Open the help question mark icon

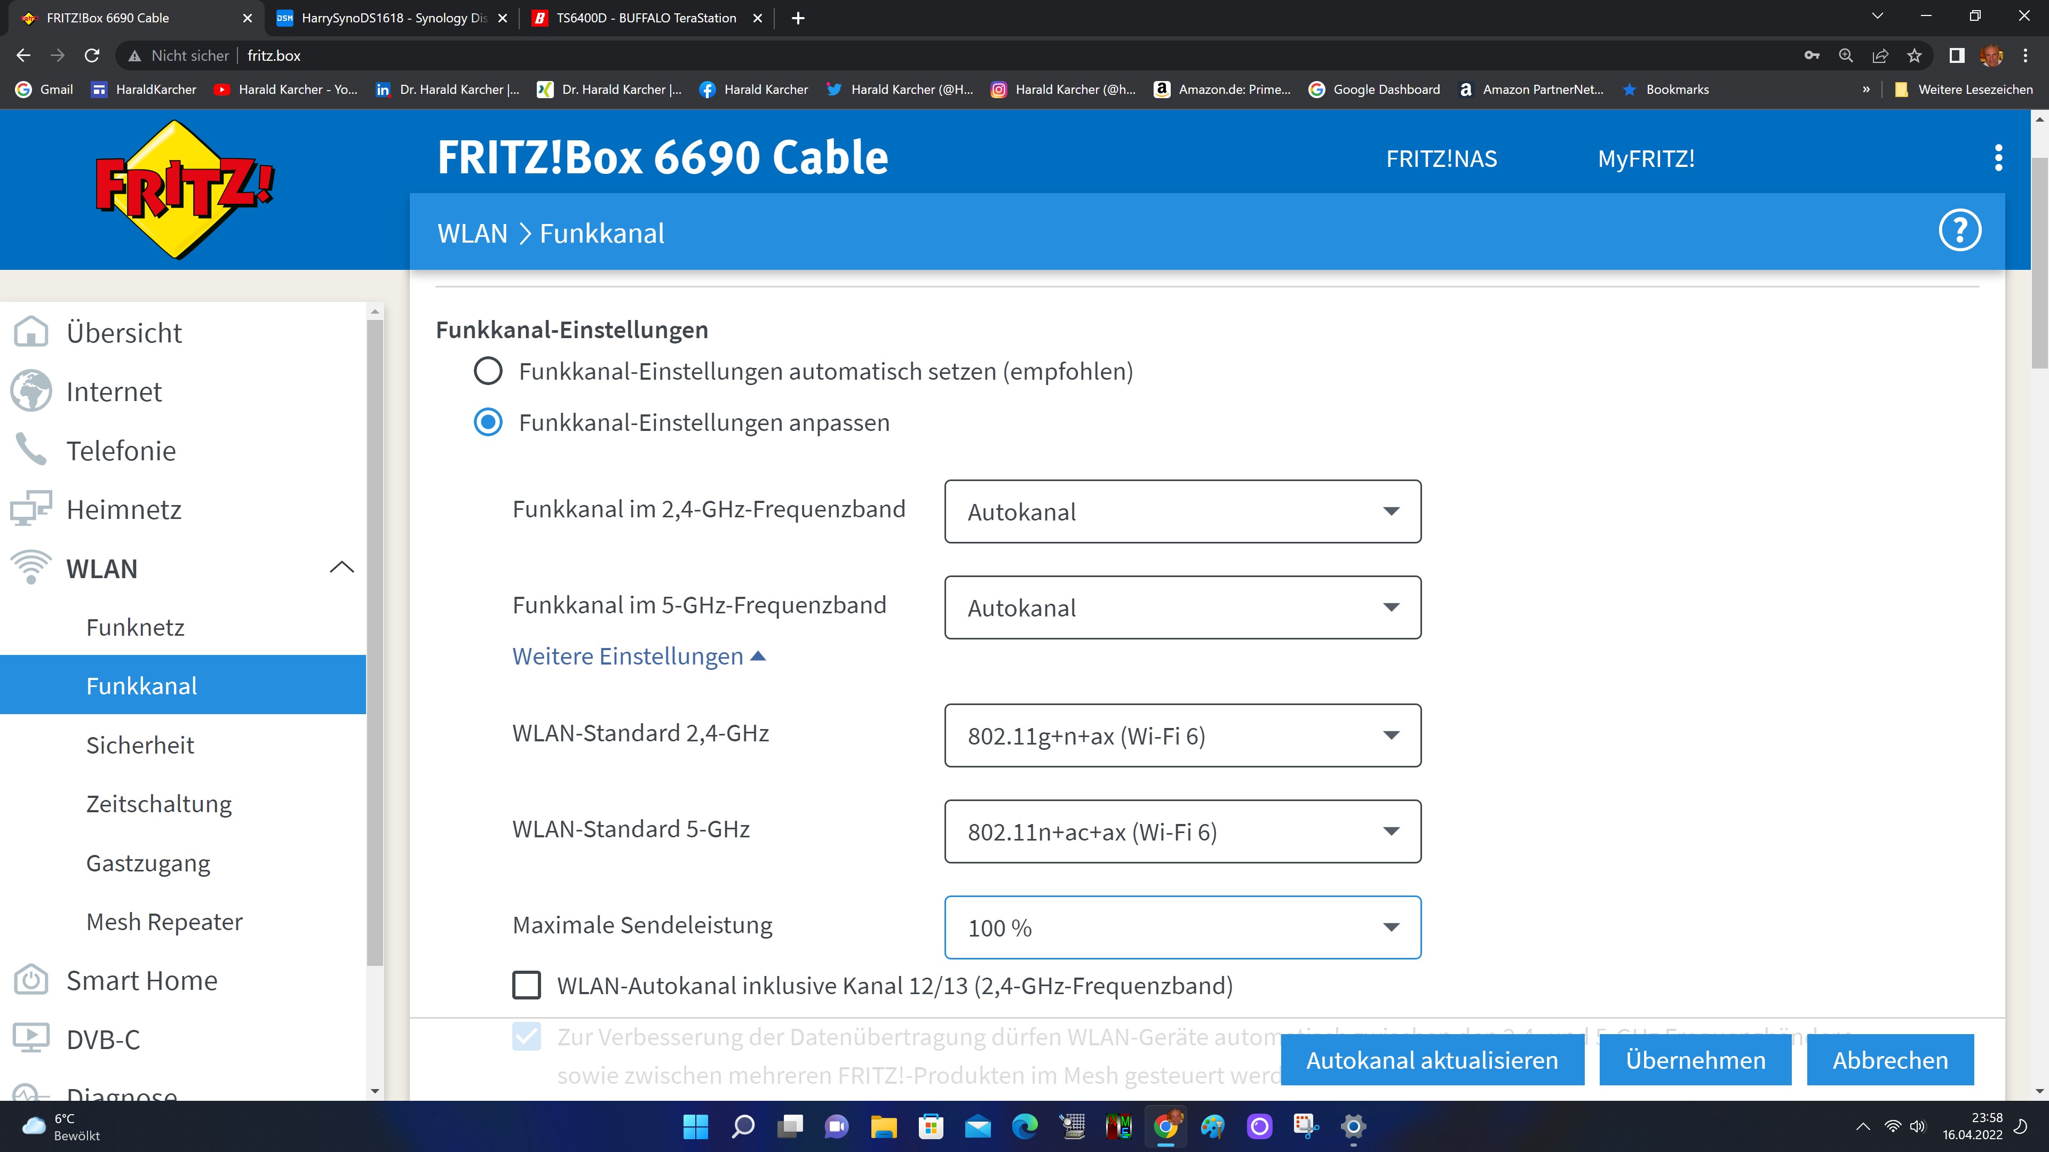point(1959,230)
